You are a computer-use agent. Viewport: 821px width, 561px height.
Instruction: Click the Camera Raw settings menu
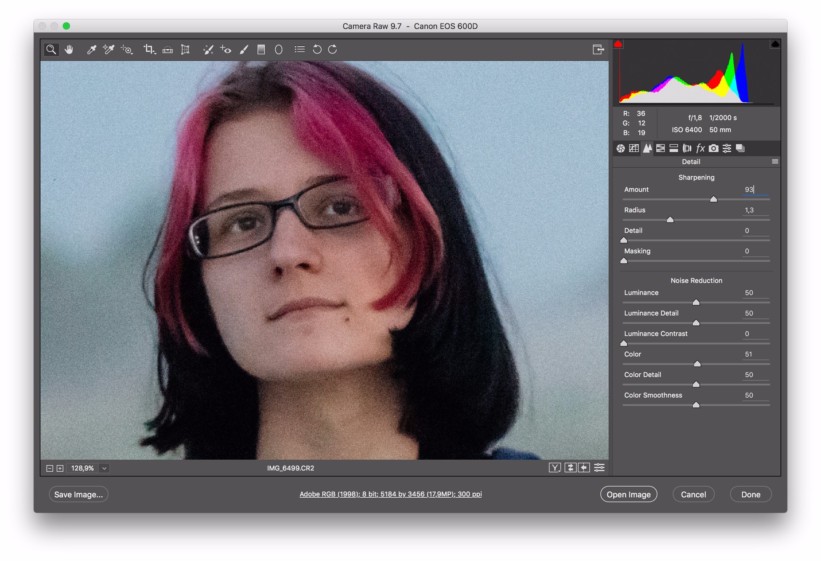(775, 163)
